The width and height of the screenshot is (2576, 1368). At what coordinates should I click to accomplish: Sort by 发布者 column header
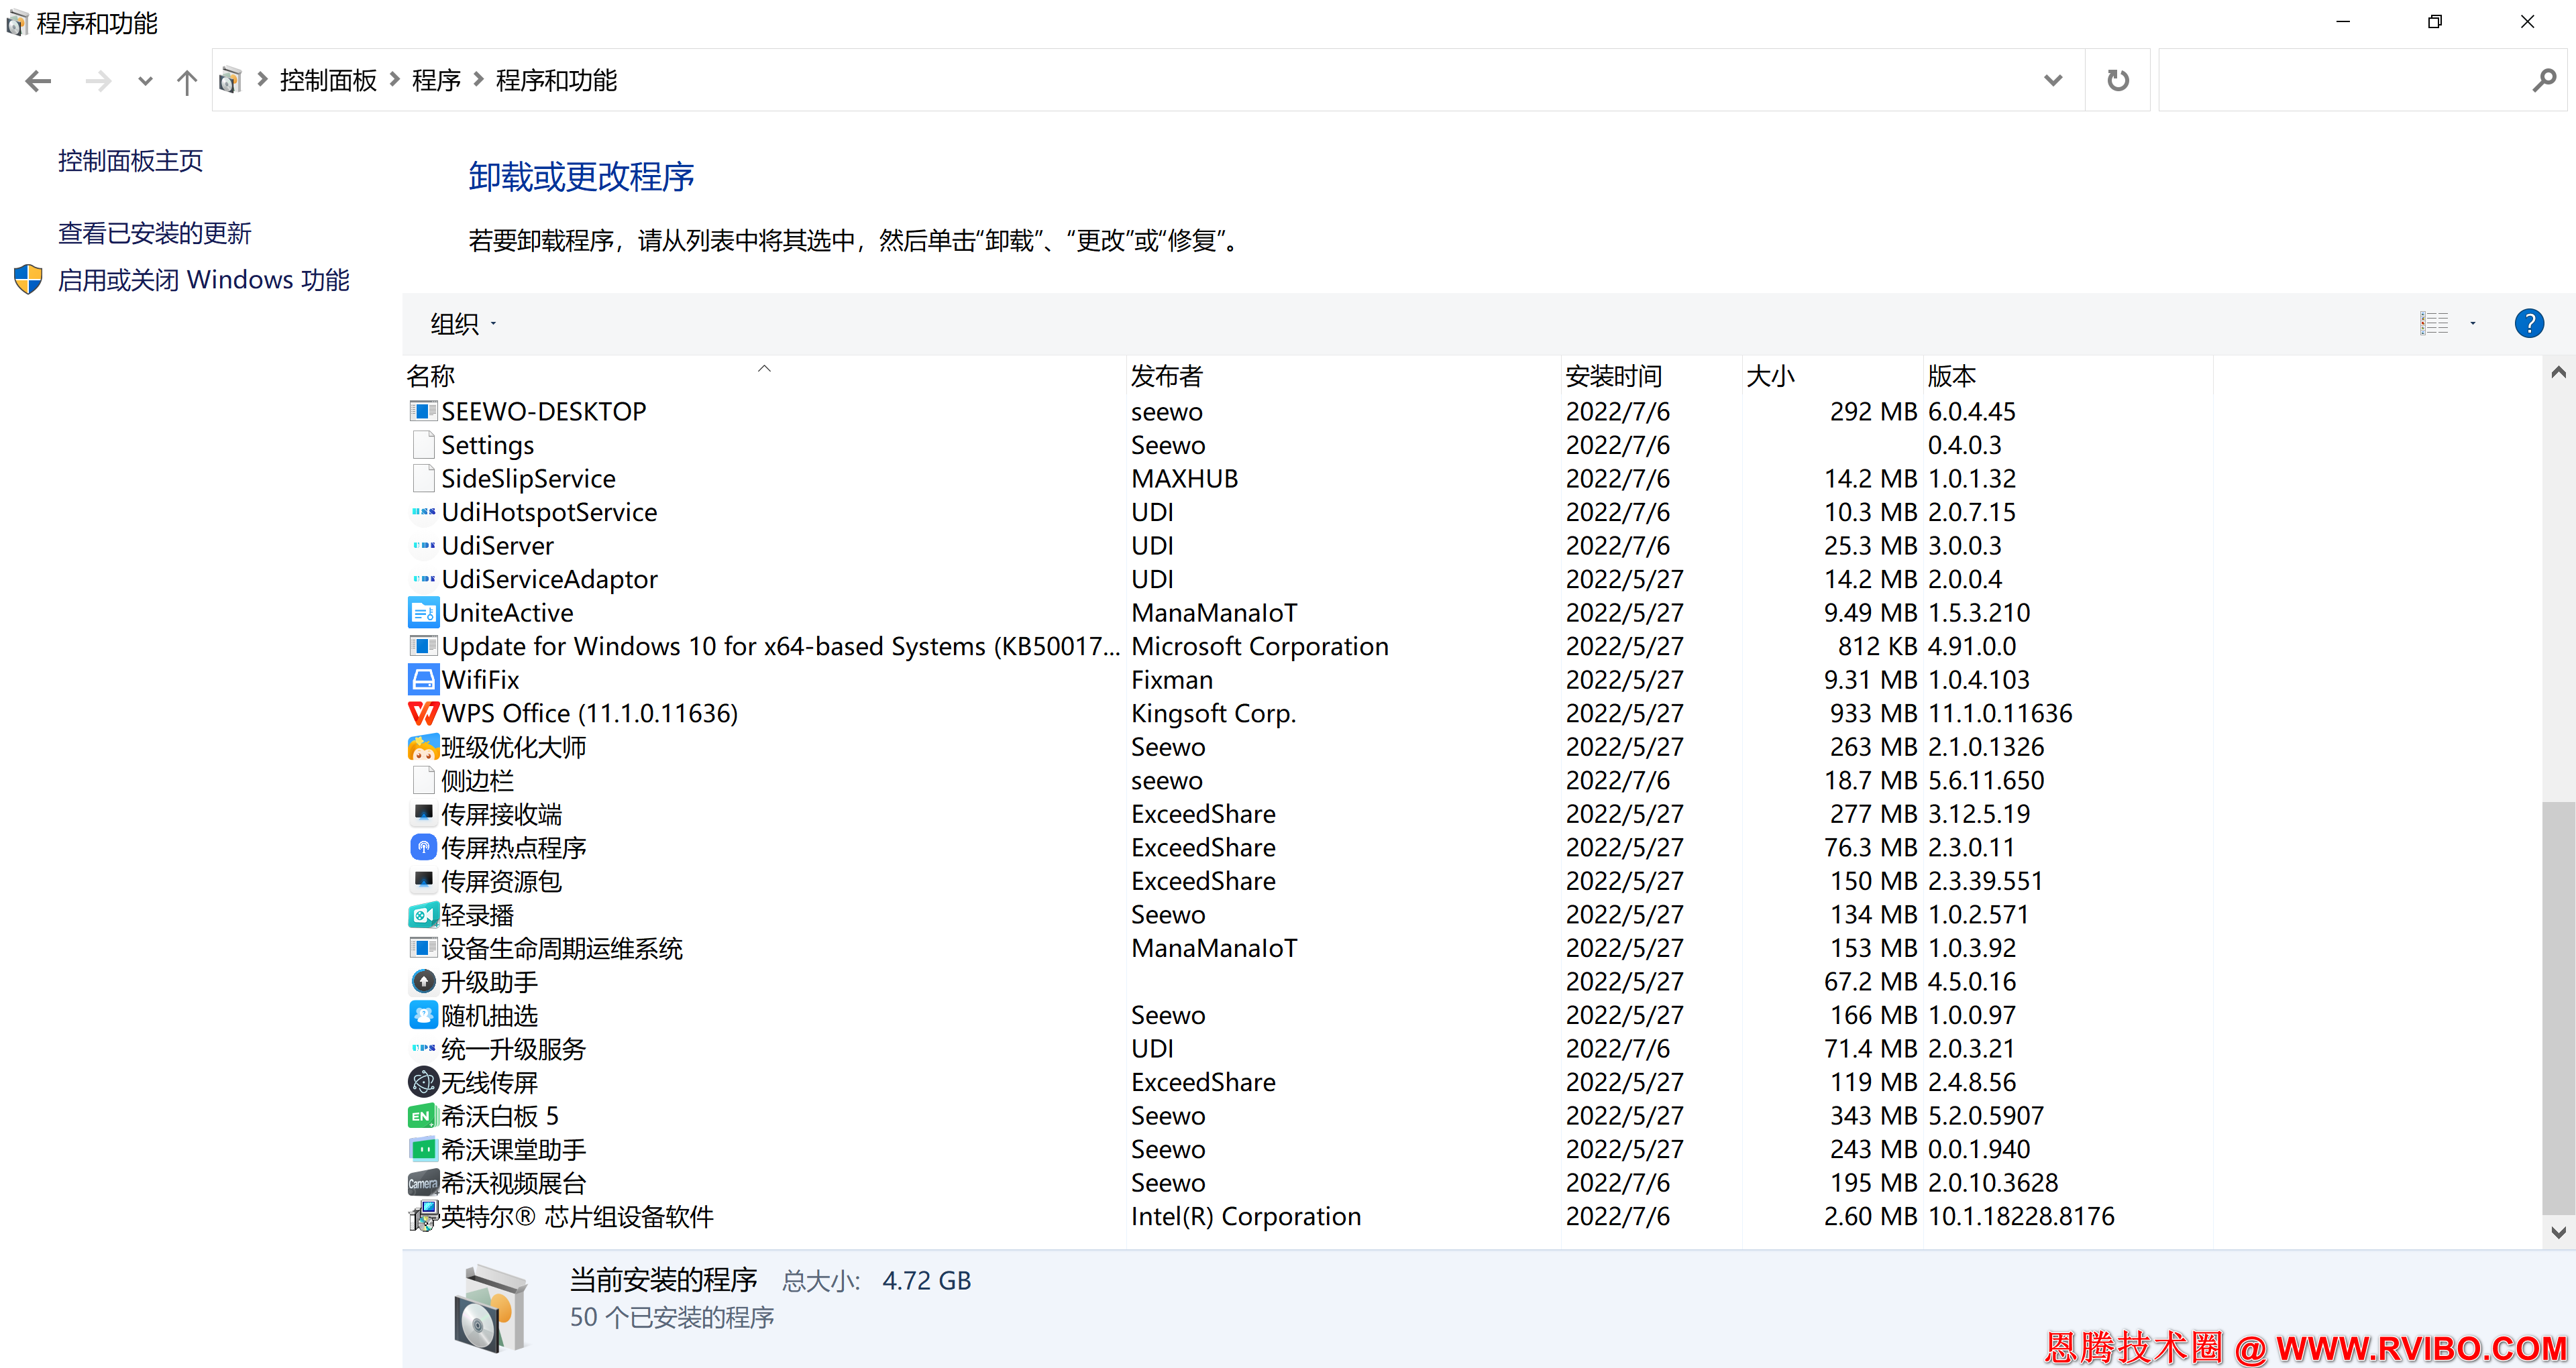point(1344,376)
